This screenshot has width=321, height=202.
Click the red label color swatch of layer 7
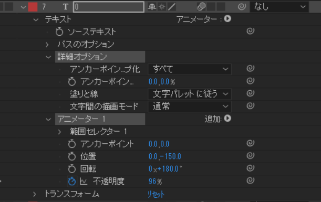[33, 7]
